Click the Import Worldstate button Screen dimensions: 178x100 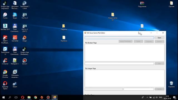(125, 41)
